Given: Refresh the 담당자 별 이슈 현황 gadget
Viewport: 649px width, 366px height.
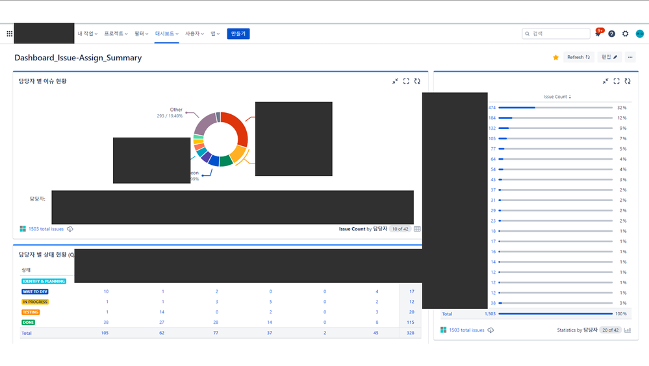Looking at the screenshot, I should [417, 82].
